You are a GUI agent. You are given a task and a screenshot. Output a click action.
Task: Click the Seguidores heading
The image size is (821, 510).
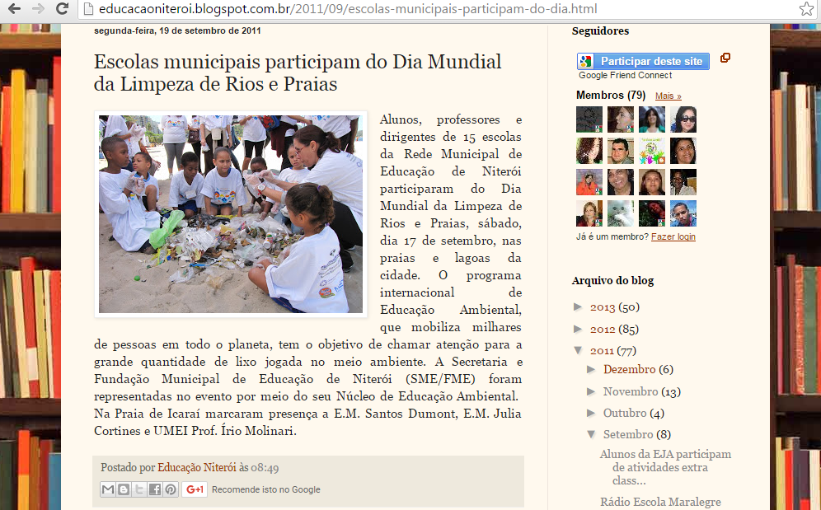tap(600, 30)
